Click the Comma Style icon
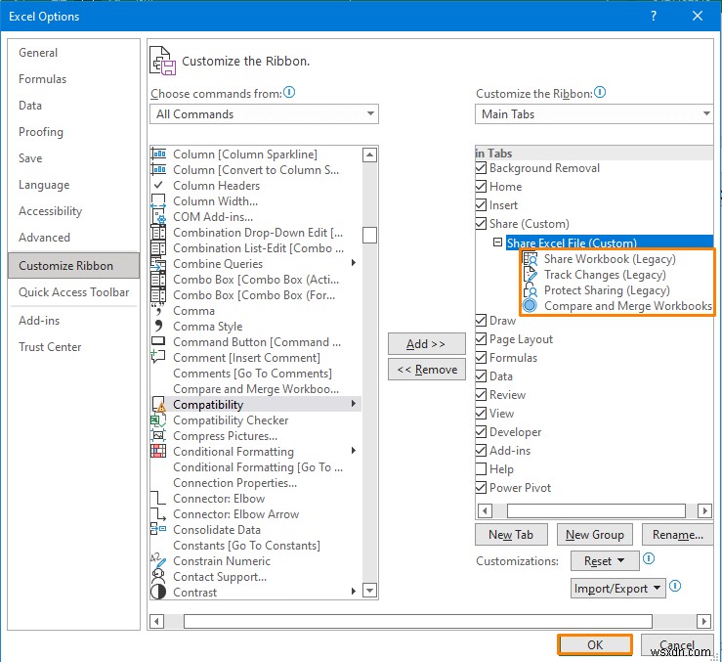Image resolution: width=722 pixels, height=662 pixels. (158, 326)
